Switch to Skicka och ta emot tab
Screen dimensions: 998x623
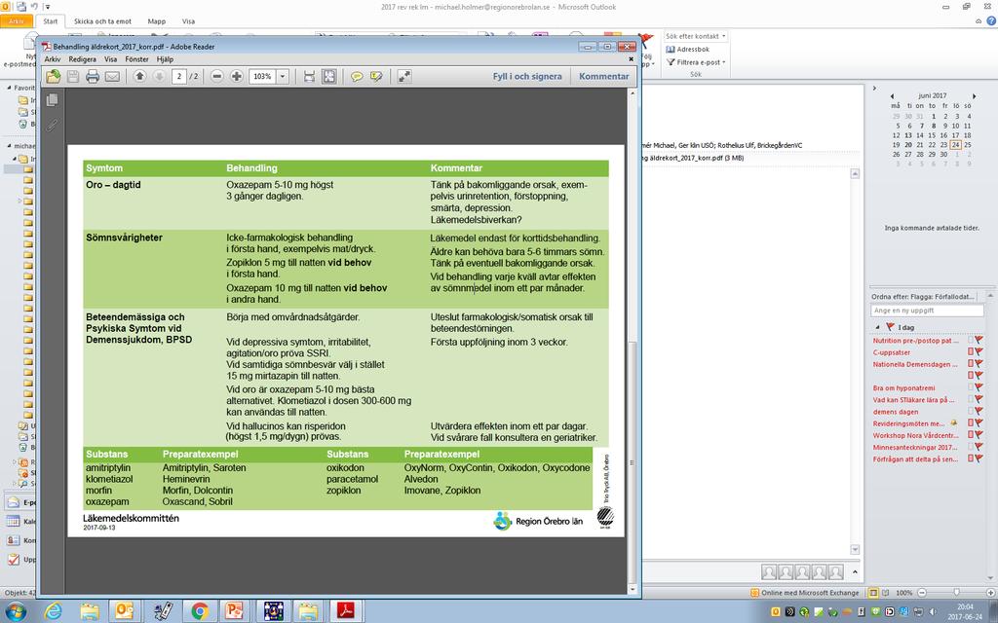(x=102, y=21)
